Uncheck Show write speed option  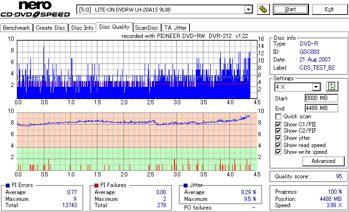click(x=278, y=152)
